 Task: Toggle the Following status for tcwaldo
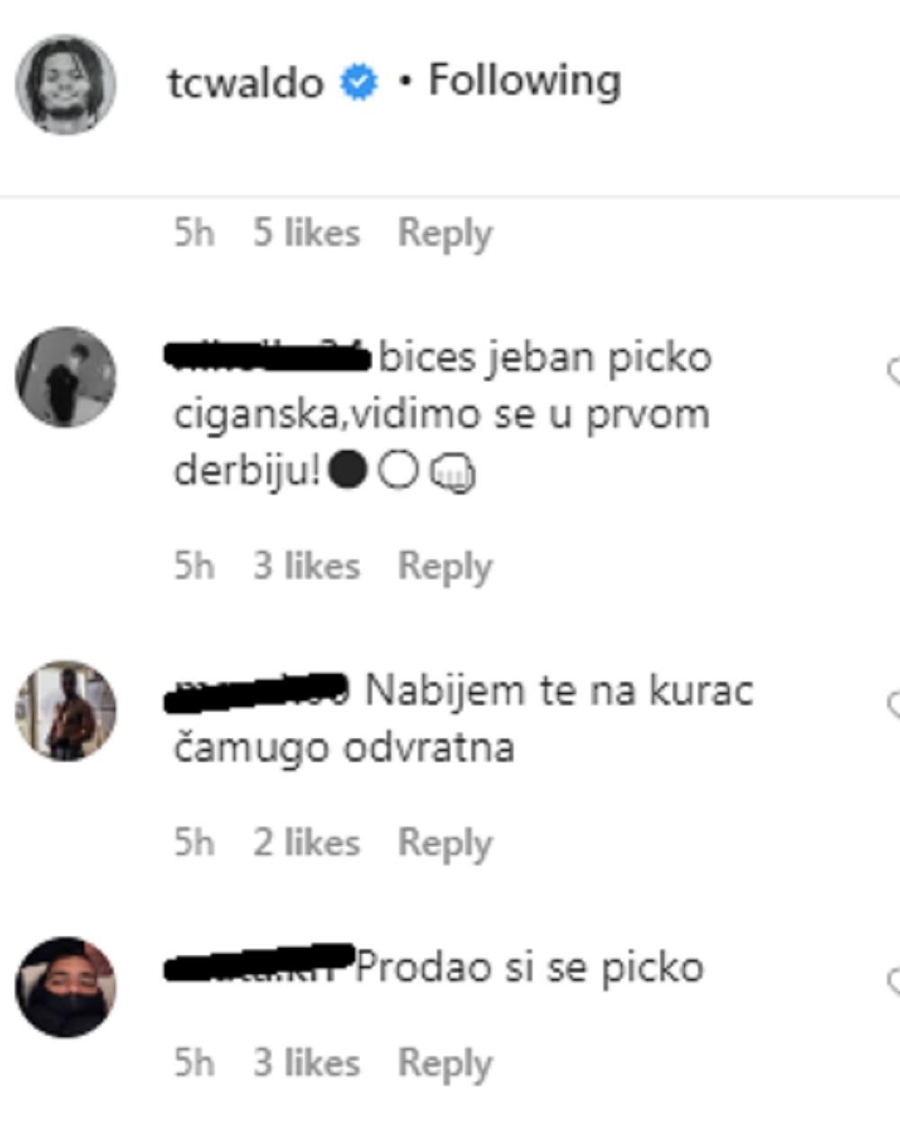point(524,80)
